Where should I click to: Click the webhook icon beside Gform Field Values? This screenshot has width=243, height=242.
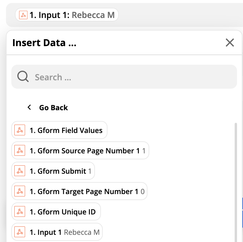click(x=20, y=130)
